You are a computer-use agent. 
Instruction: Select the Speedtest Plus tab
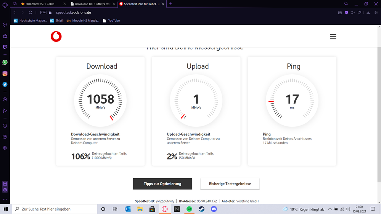point(141,4)
